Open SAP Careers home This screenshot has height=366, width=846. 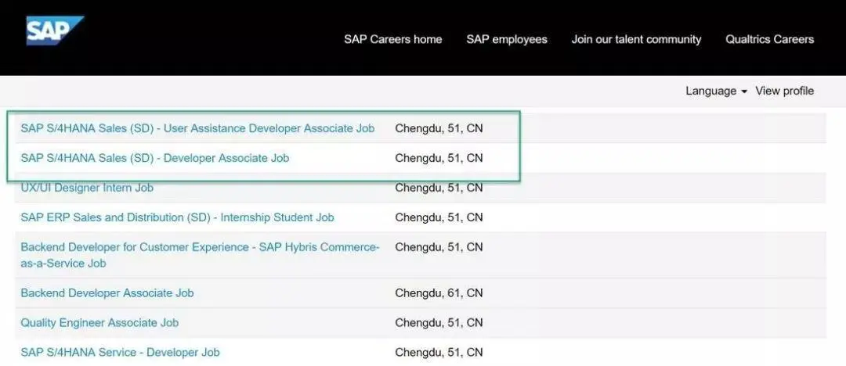pos(392,39)
